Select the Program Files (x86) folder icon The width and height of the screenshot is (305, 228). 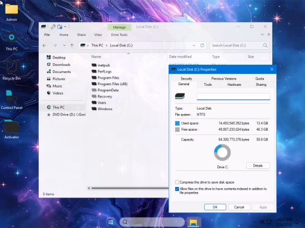point(94,84)
